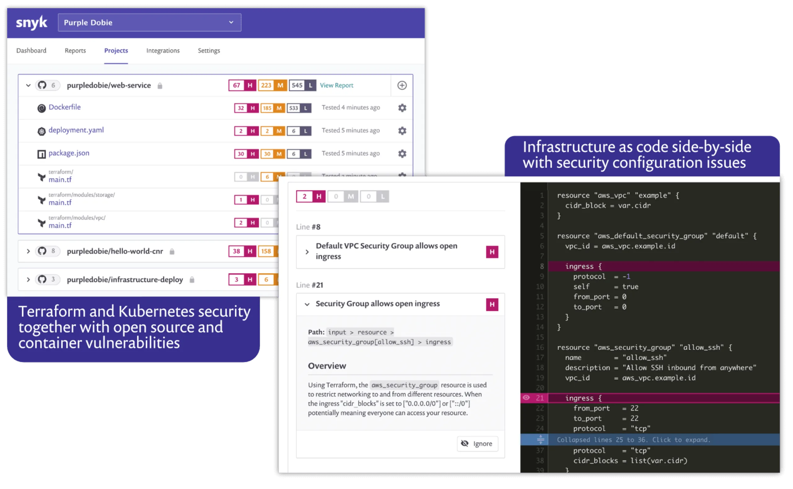Toggle the eye icon on code line 21
Screen dimensions: 793x489
pos(527,398)
